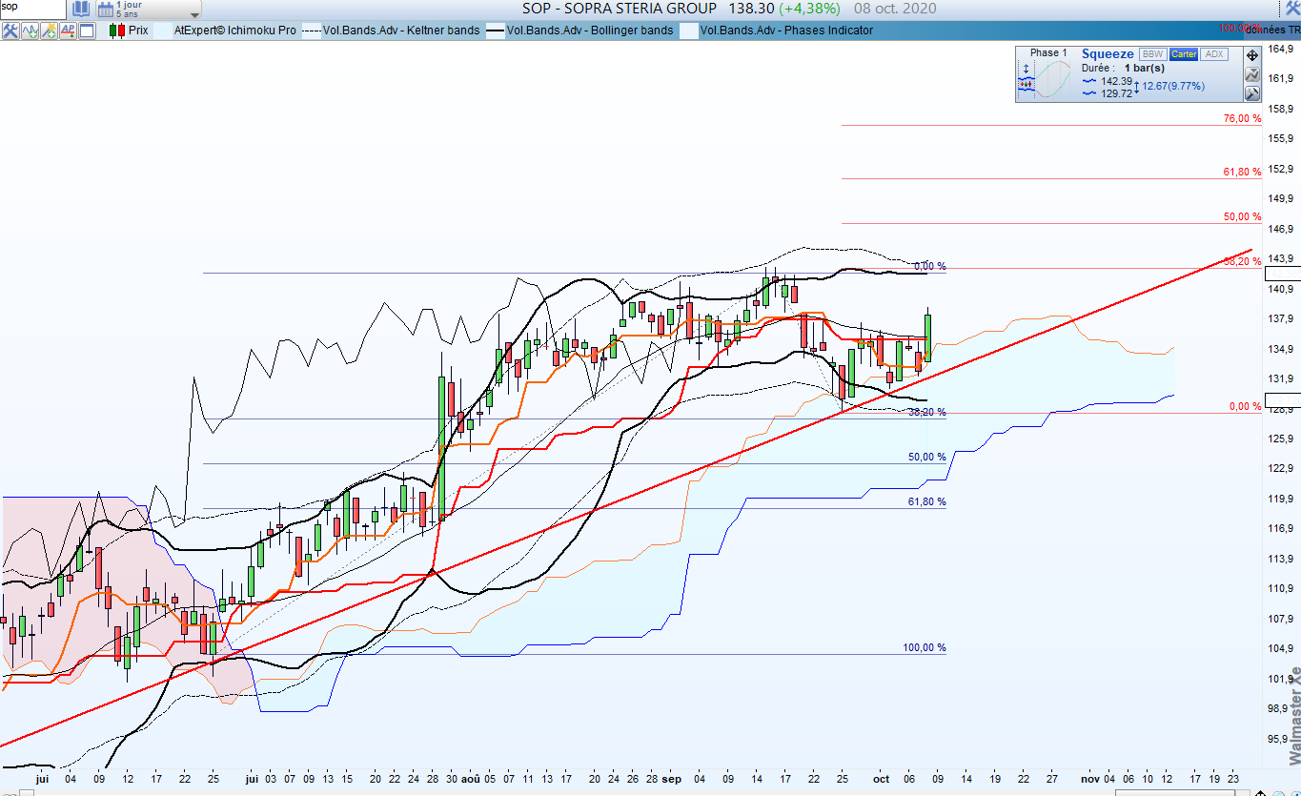The width and height of the screenshot is (1301, 796).
Task: Click the Ichimoku Pro light-blue color swatch
Action: click(163, 31)
